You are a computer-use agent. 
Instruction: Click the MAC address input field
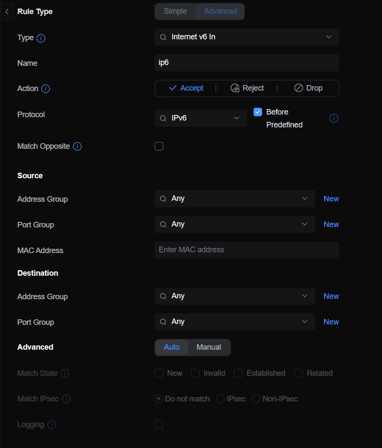(247, 250)
